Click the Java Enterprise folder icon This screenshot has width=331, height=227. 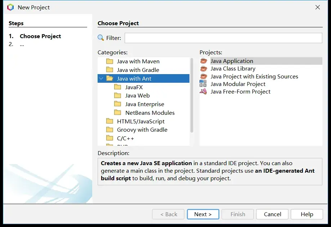[x=117, y=104]
